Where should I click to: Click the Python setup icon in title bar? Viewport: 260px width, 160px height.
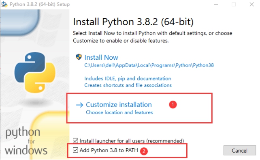pos(4,4)
